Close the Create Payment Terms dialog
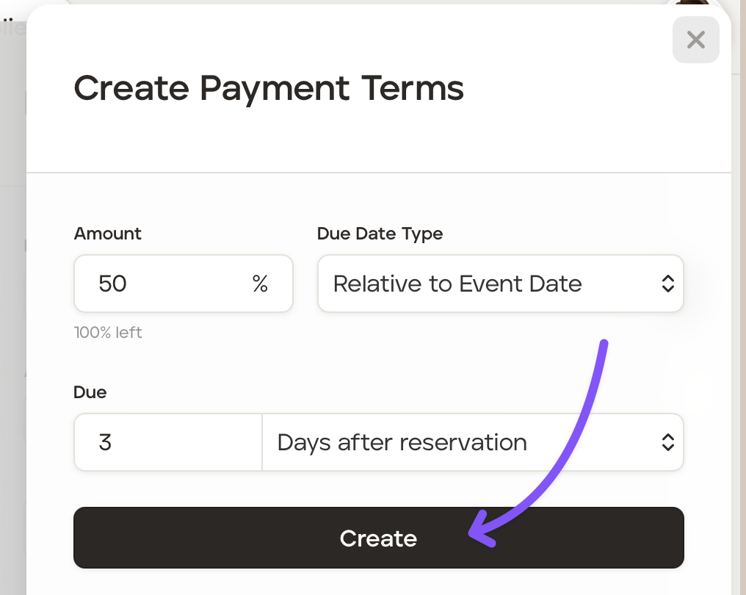Screen dimensions: 746x595 tap(695, 40)
